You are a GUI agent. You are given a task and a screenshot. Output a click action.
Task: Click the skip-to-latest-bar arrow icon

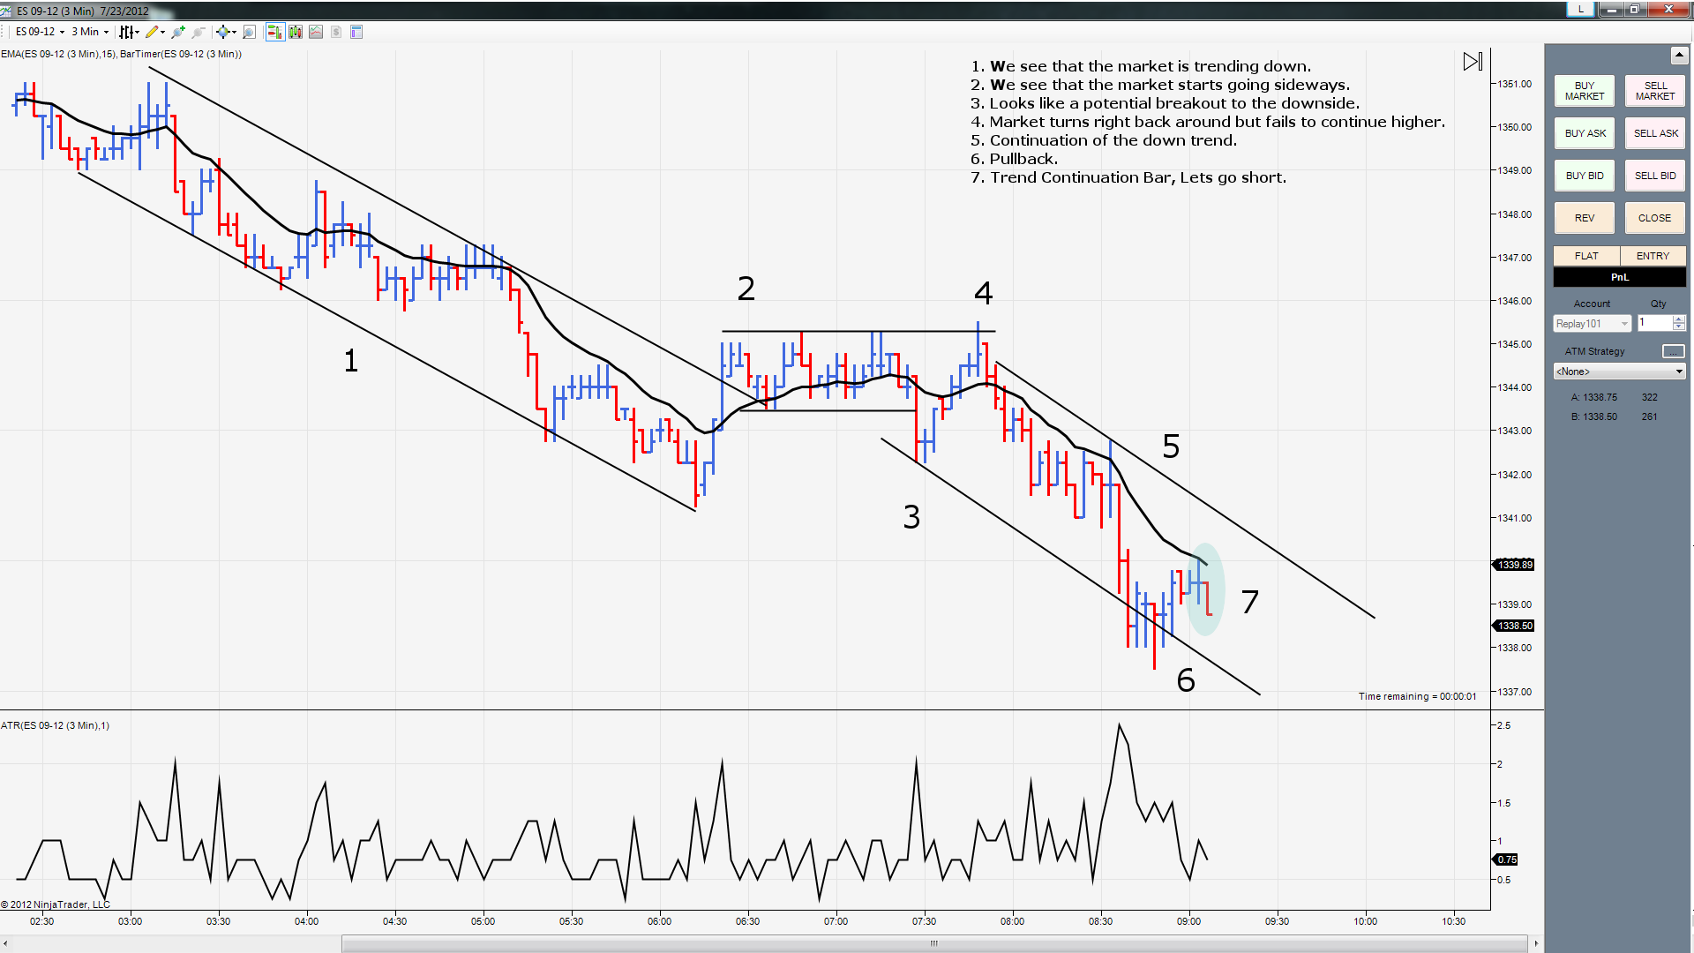[x=1473, y=62]
